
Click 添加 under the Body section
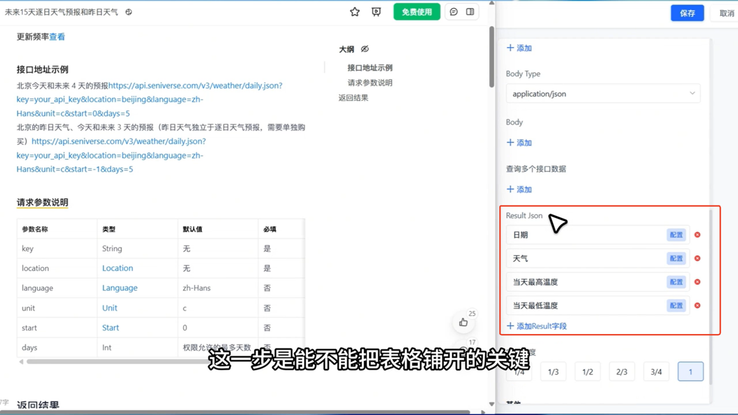pyautogui.click(x=519, y=143)
